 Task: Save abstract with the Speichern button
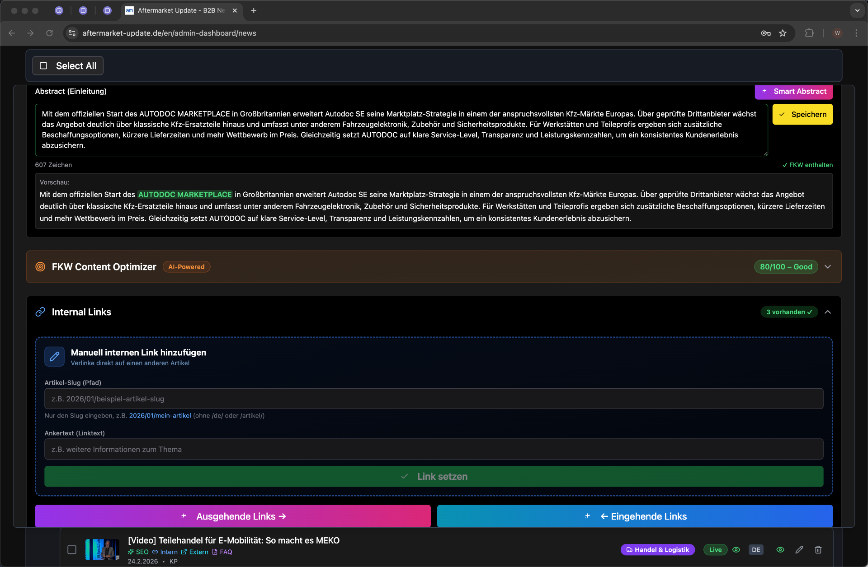pos(802,115)
